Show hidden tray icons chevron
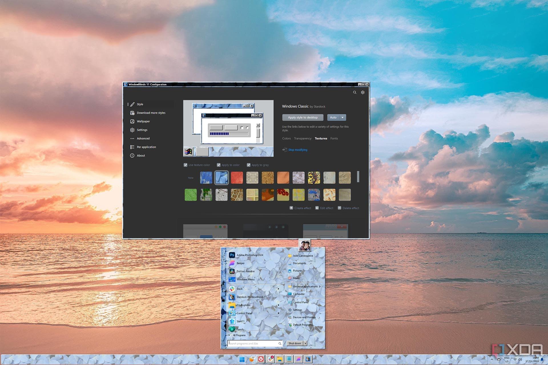Viewport: 548px width, 365px height. [x=492, y=360]
